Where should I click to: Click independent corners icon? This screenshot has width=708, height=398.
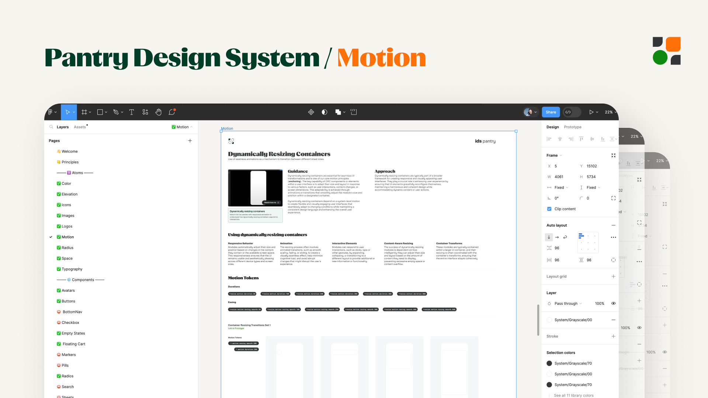coord(613,198)
